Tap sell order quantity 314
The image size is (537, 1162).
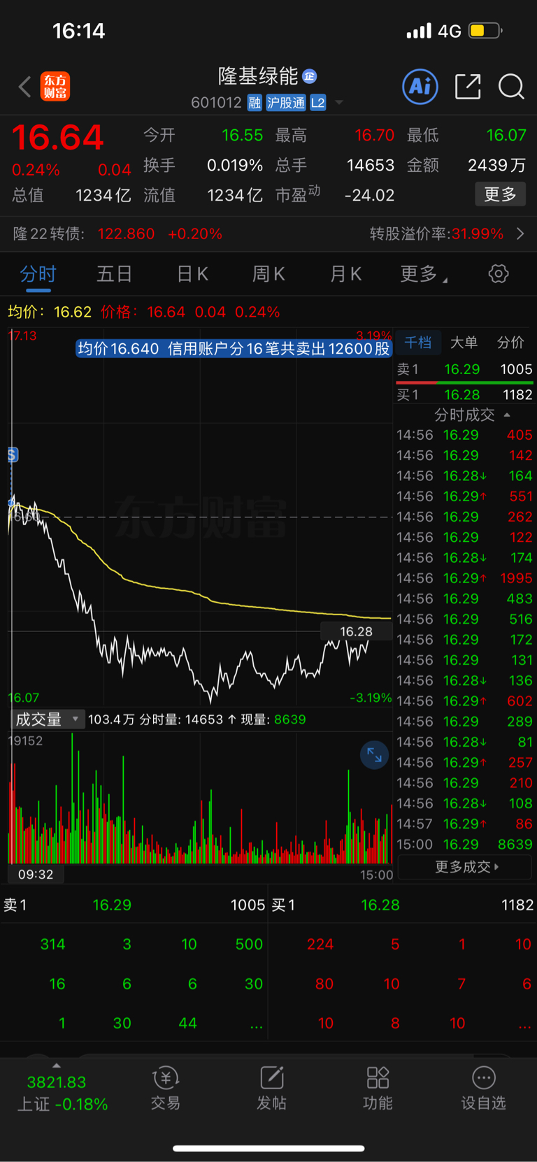click(52, 944)
